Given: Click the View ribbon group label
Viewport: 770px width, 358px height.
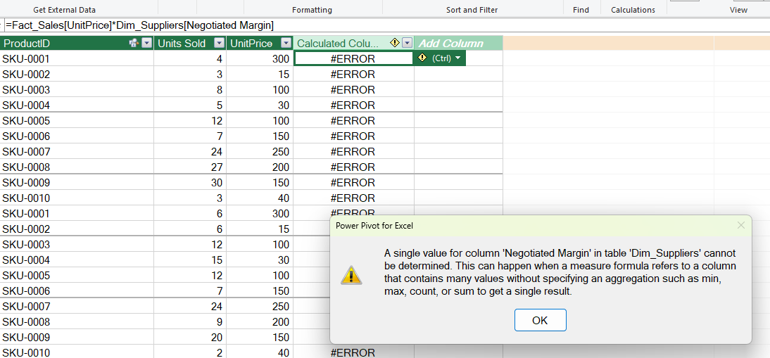Looking at the screenshot, I should pyautogui.click(x=738, y=10).
